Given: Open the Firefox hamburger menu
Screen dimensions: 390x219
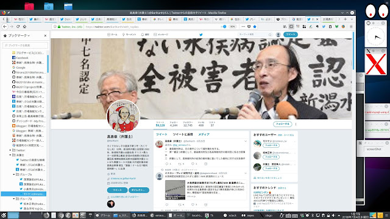Looking at the screenshot, I should (351, 27).
